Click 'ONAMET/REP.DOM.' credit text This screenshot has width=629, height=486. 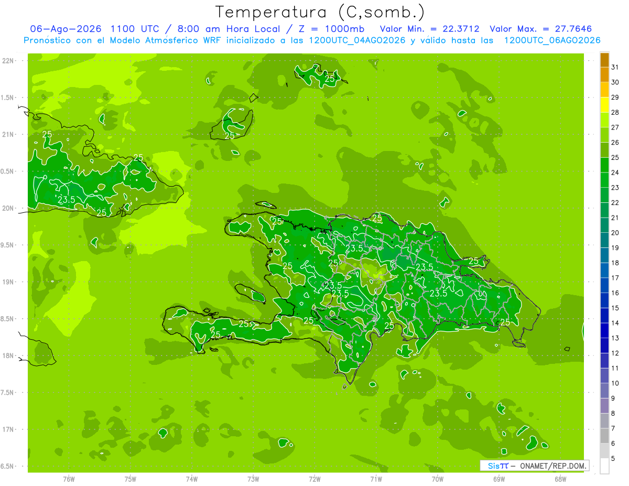[552, 466]
